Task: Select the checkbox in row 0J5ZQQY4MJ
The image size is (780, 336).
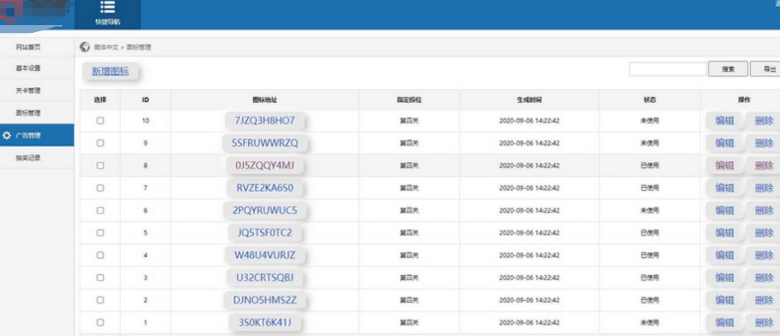Action: coord(100,166)
